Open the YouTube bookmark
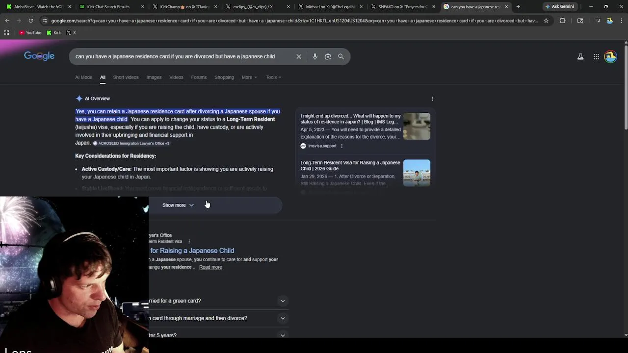The height and width of the screenshot is (353, 628). pyautogui.click(x=30, y=32)
